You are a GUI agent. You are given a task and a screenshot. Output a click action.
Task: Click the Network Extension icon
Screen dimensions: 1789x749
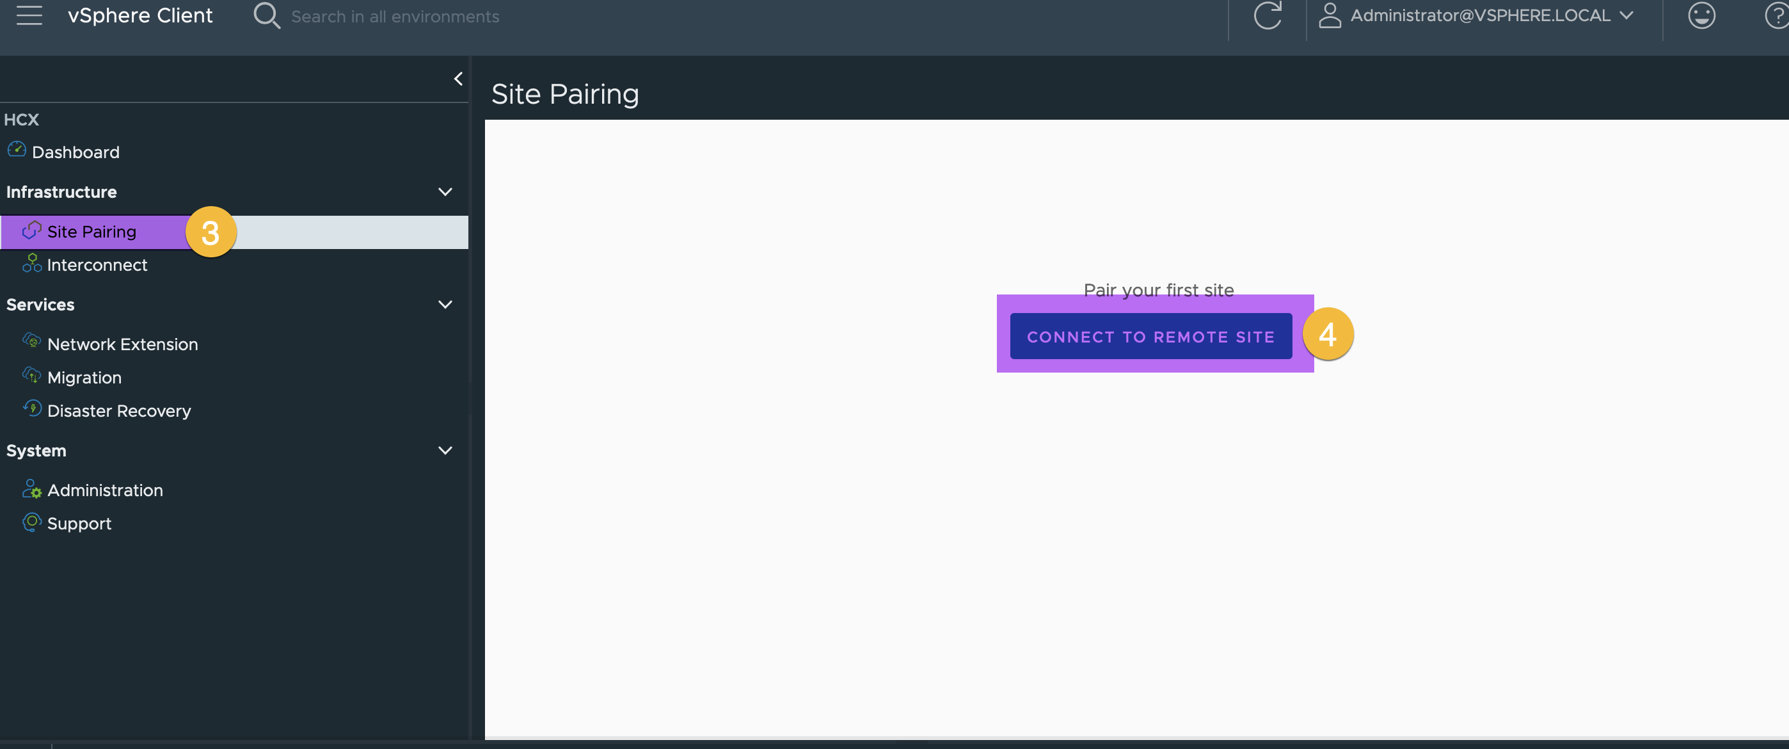pyautogui.click(x=32, y=342)
